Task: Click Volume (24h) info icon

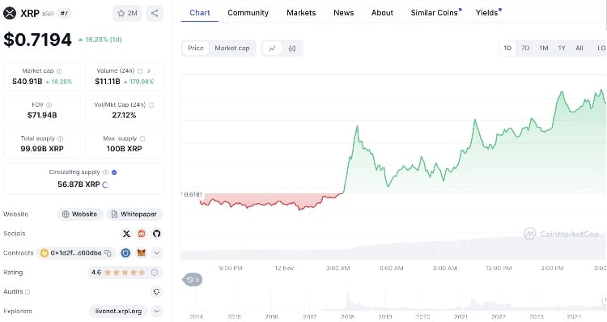Action: pyautogui.click(x=140, y=71)
